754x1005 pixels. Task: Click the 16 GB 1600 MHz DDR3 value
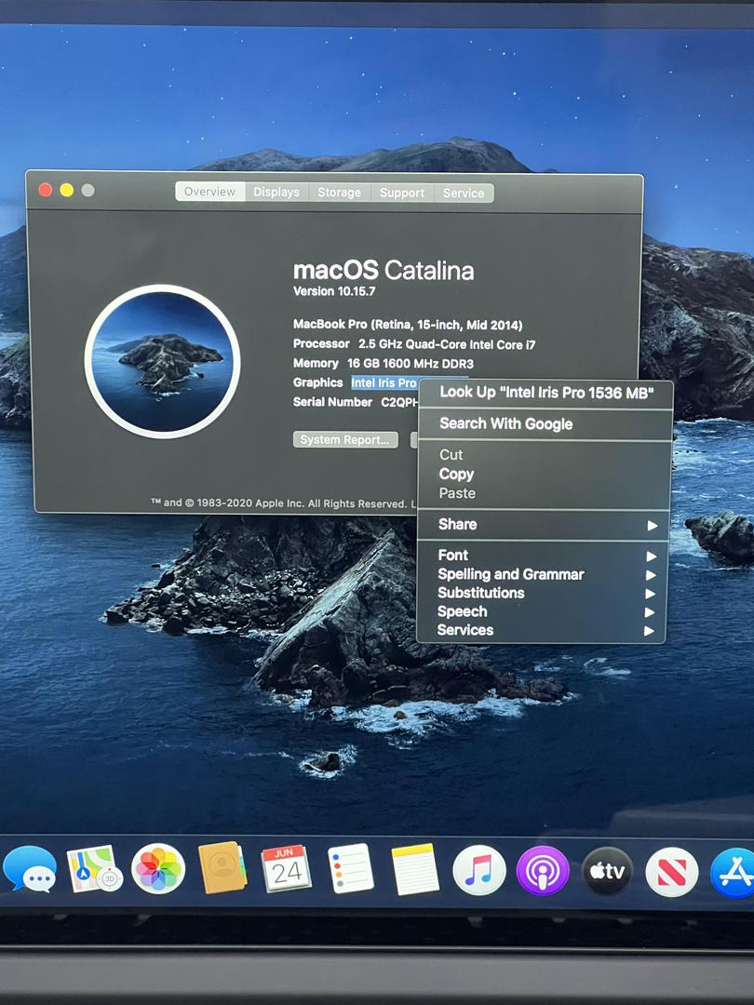[x=411, y=364]
